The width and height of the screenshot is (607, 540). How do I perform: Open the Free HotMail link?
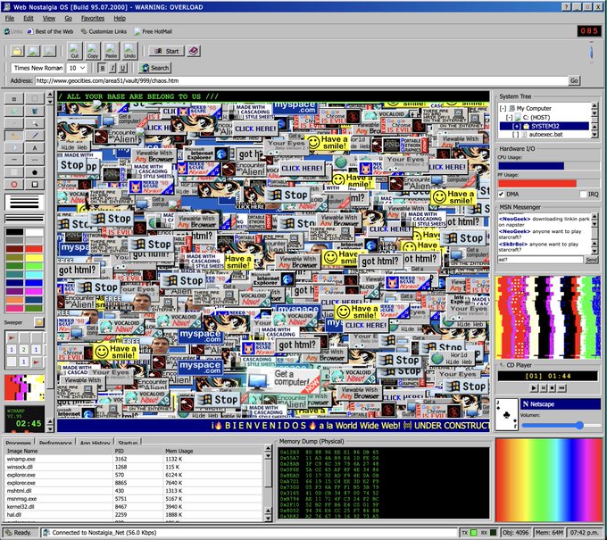pos(154,32)
